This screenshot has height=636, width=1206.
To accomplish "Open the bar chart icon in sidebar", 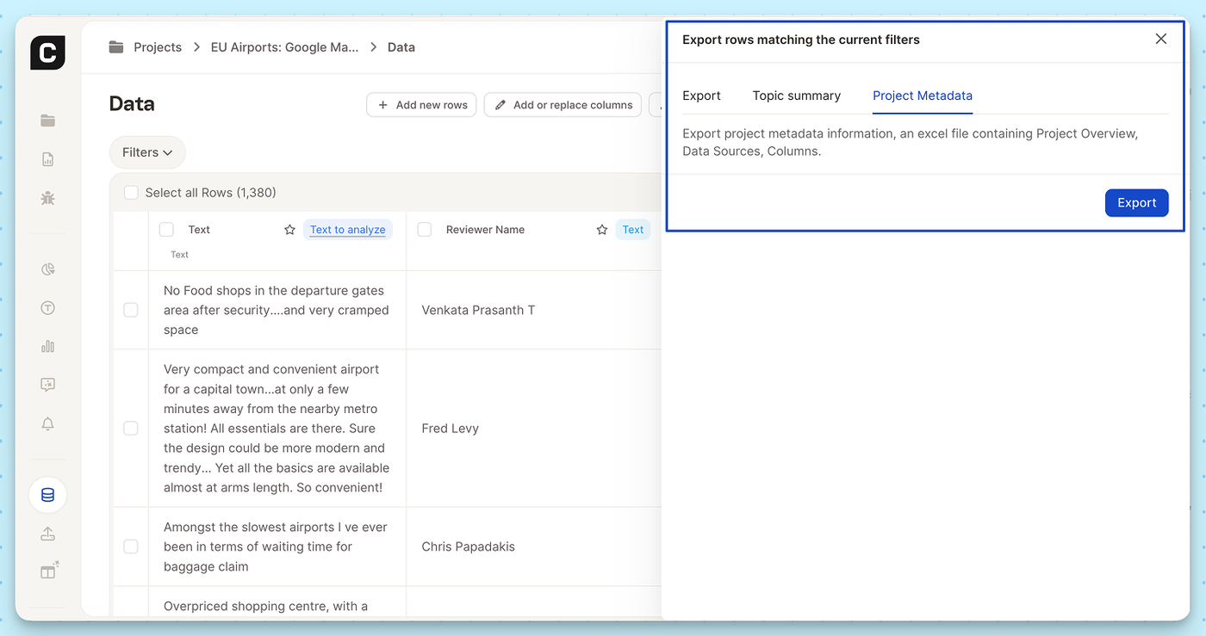I will point(47,347).
